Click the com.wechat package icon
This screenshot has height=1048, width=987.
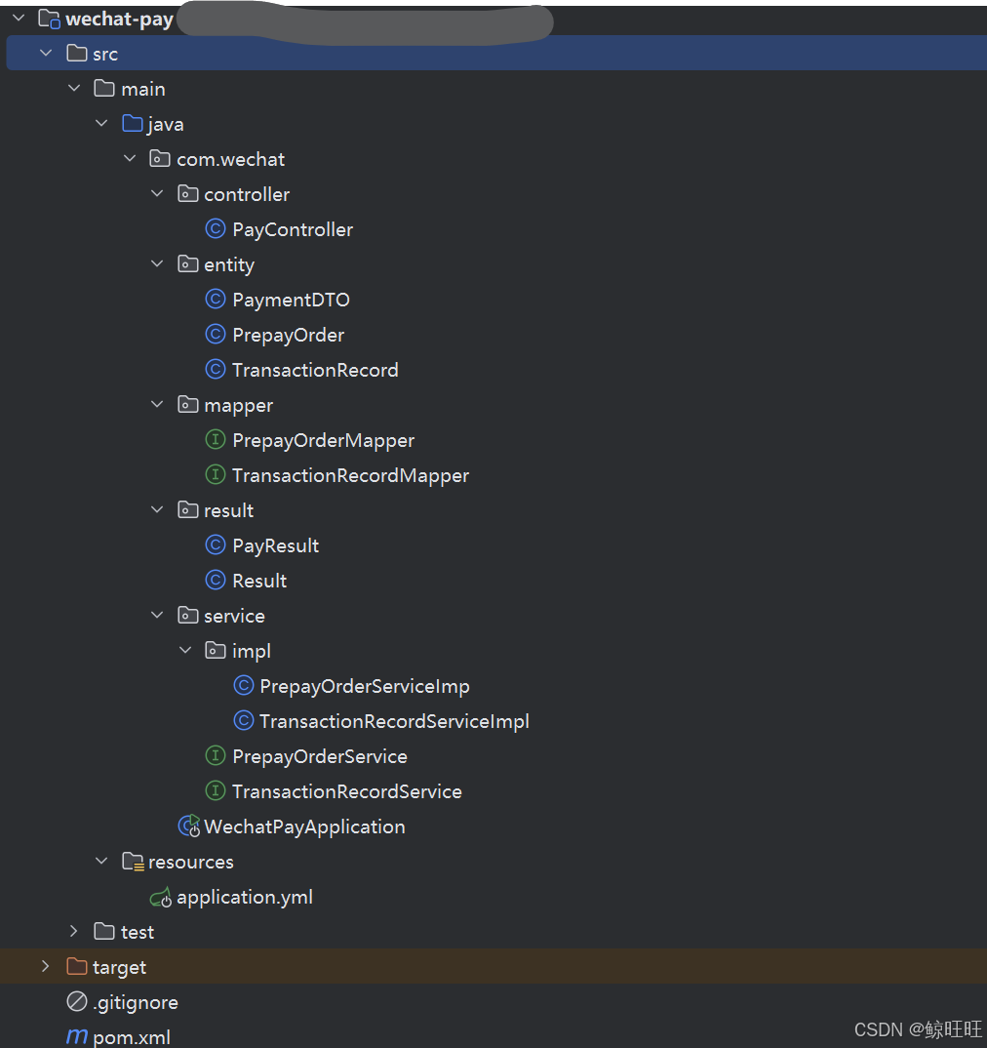tap(160, 158)
